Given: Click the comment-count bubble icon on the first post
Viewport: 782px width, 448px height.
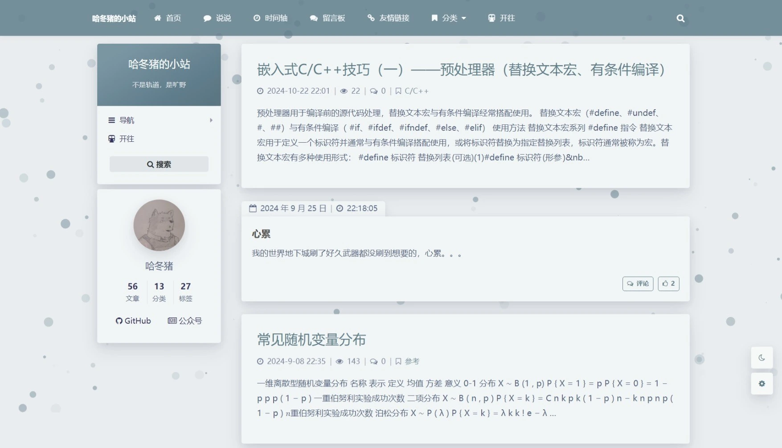Looking at the screenshot, I should pyautogui.click(x=373, y=91).
